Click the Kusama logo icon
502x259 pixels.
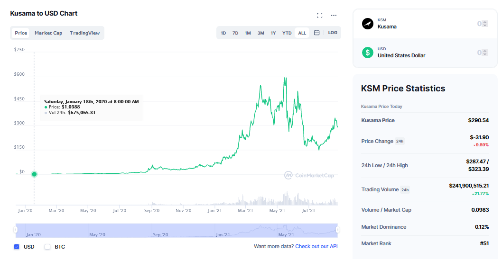[368, 24]
